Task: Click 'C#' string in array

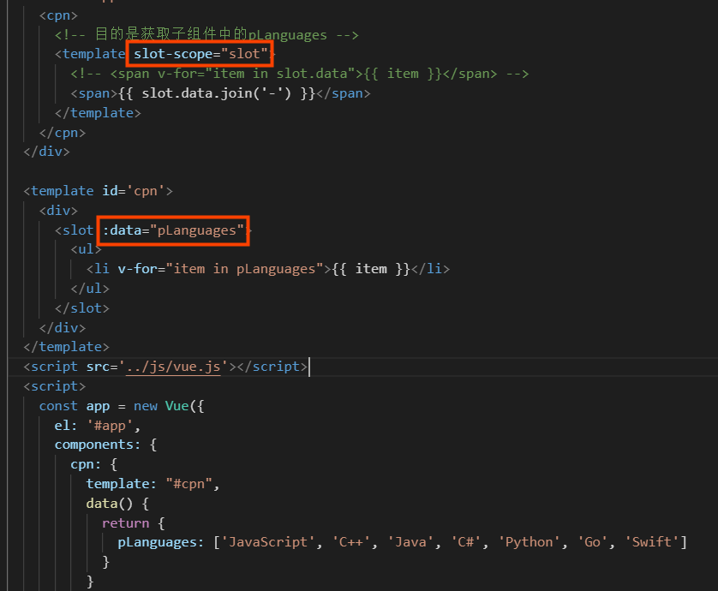Action: [x=467, y=542]
